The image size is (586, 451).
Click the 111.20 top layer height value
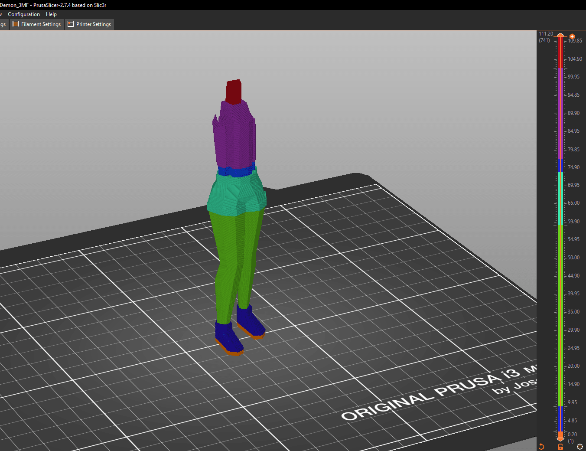coord(546,34)
